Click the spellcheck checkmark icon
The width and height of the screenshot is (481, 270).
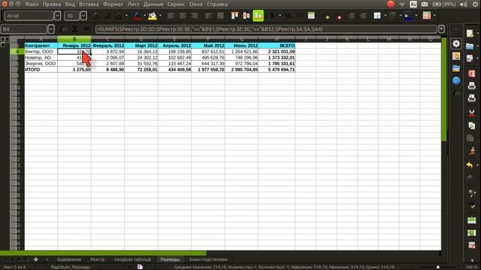click(472, 205)
